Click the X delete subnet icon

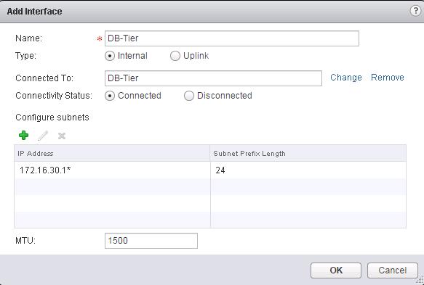tap(62, 136)
